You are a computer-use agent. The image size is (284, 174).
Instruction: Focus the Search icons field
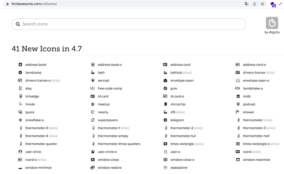pos(129,24)
